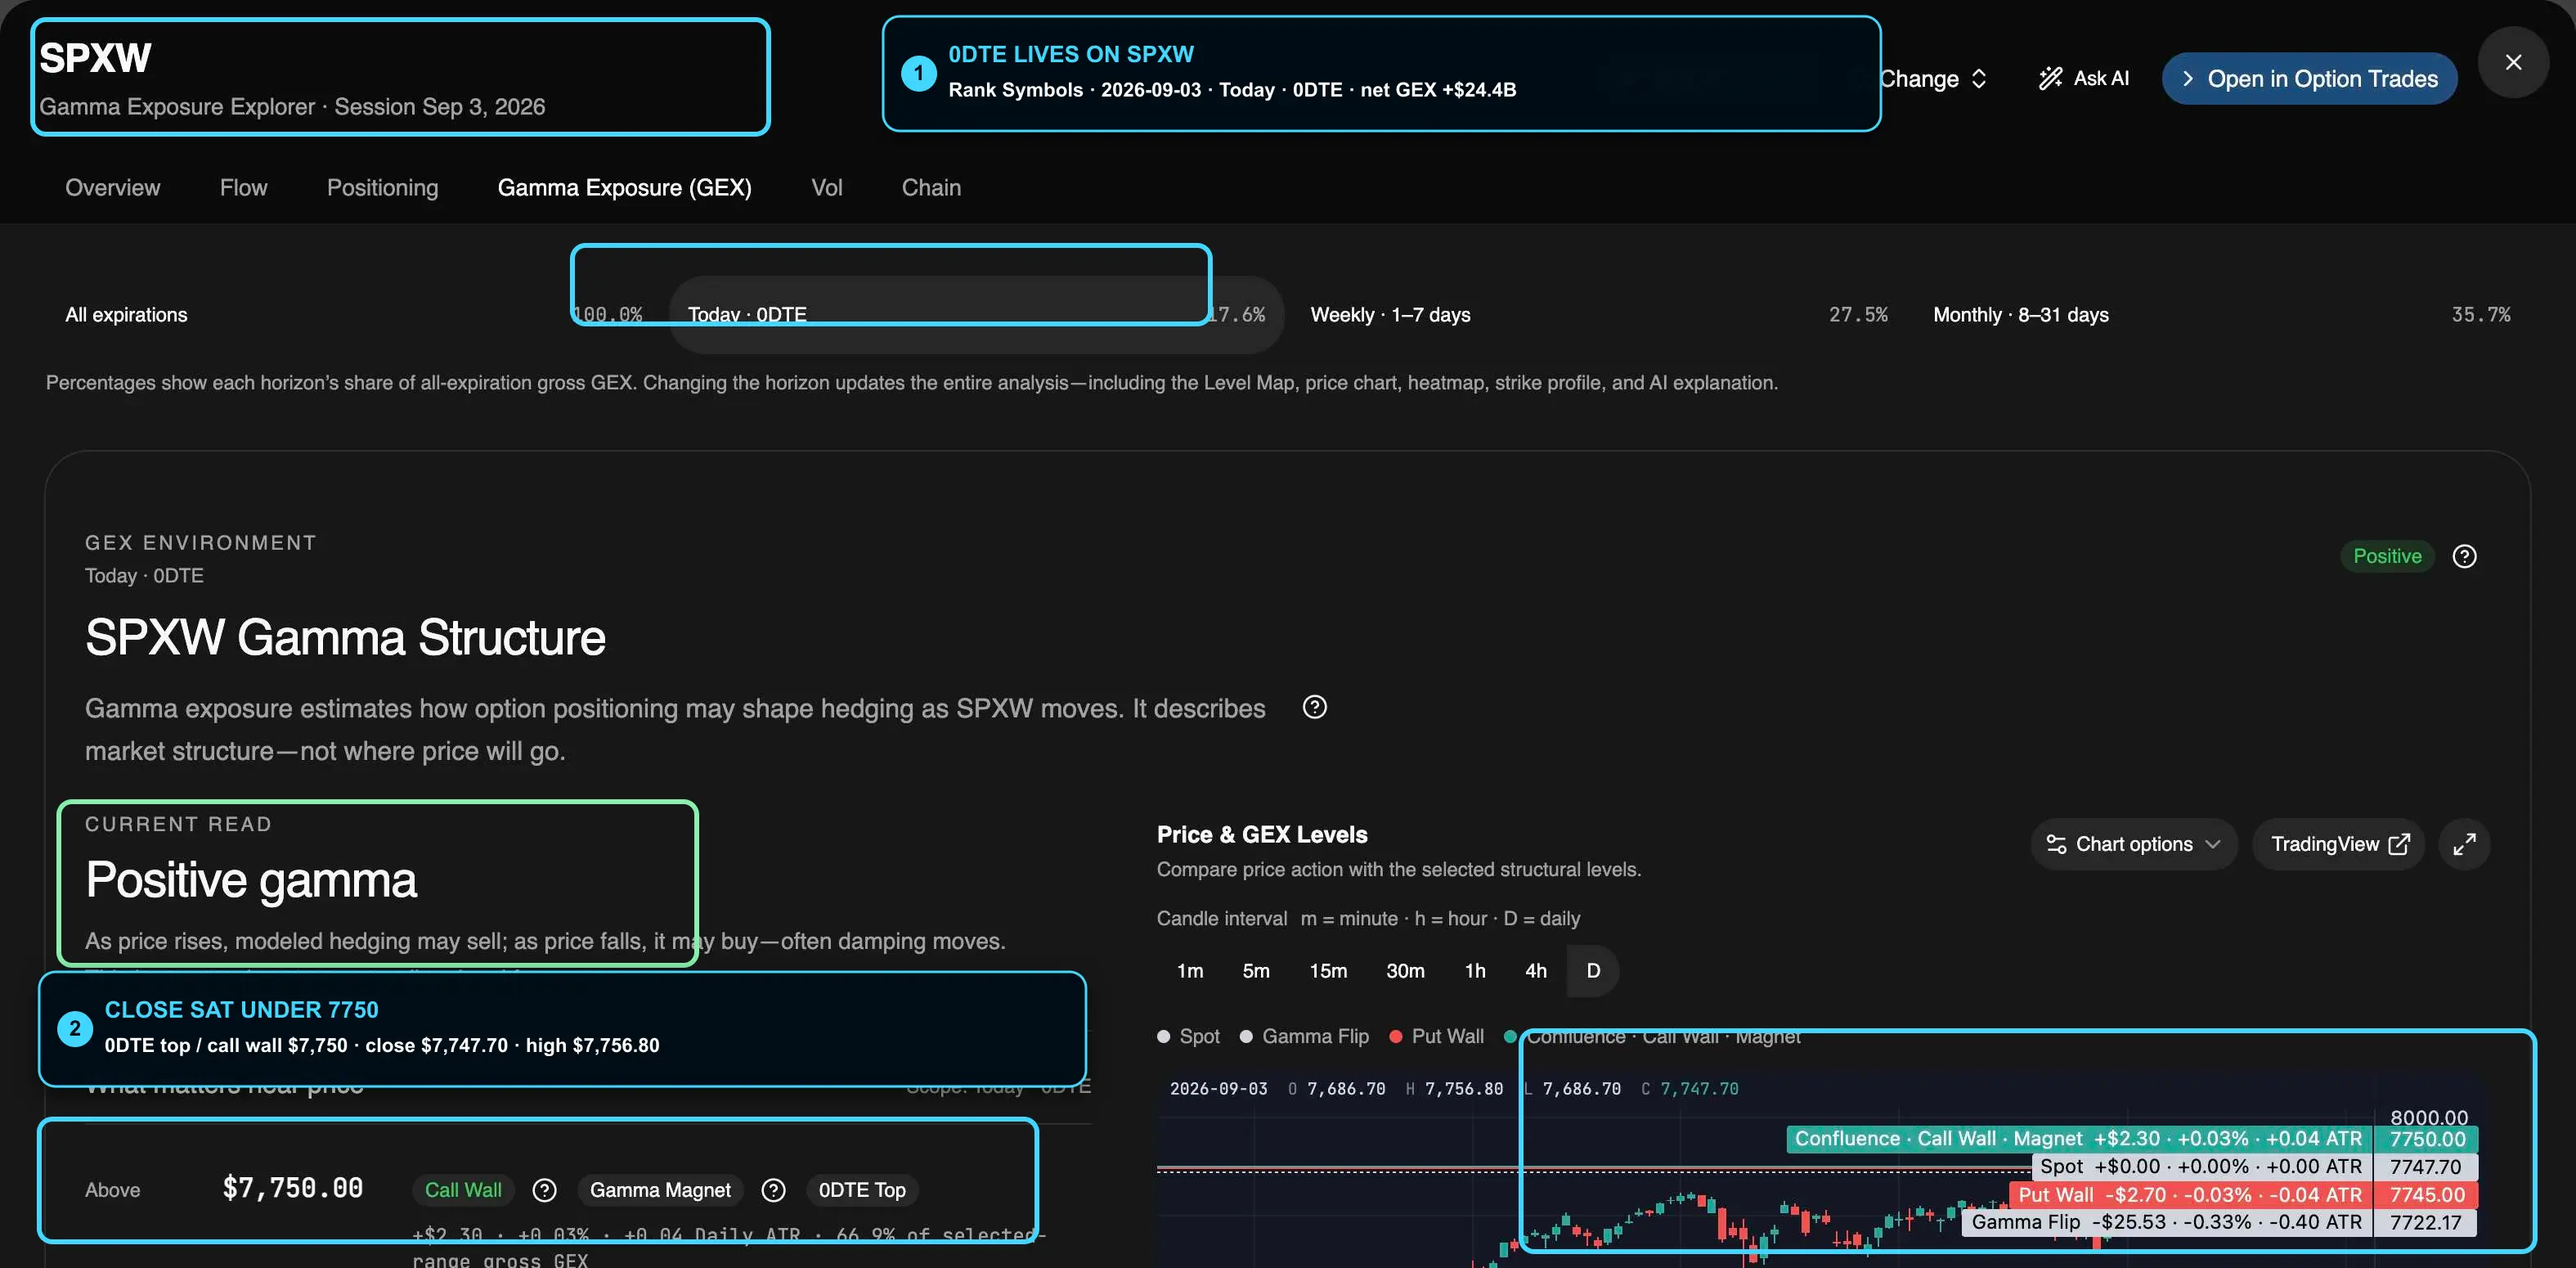Switch to the Flow tab
Image resolution: width=2576 pixels, height=1268 pixels.
[243, 188]
